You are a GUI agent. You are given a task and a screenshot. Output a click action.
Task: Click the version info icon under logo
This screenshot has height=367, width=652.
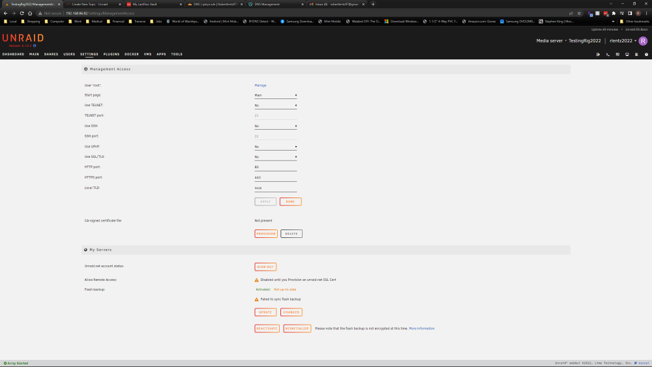tap(35, 46)
